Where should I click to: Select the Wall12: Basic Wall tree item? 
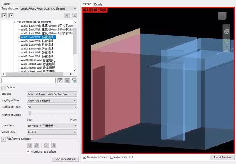(38, 68)
